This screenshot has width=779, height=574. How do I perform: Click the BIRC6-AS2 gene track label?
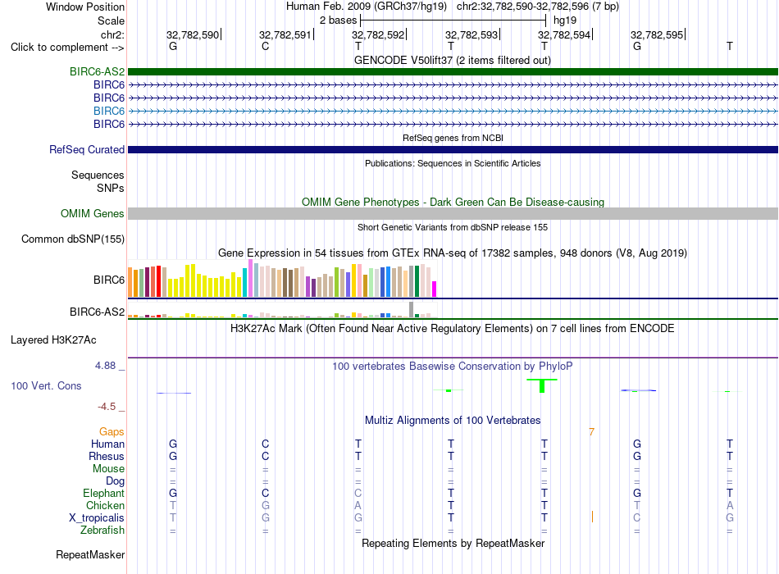(97, 71)
